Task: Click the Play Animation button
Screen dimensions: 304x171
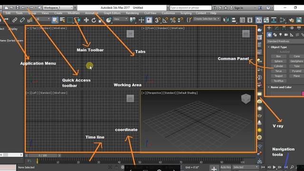Action: click(x=274, y=167)
